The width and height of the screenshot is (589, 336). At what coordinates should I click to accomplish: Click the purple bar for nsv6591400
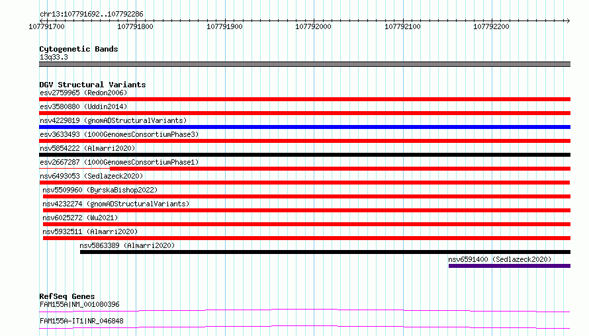pyautogui.click(x=510, y=266)
